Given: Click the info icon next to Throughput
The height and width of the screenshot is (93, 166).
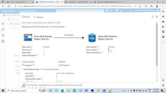Looking at the screenshot, I should click(34, 65).
